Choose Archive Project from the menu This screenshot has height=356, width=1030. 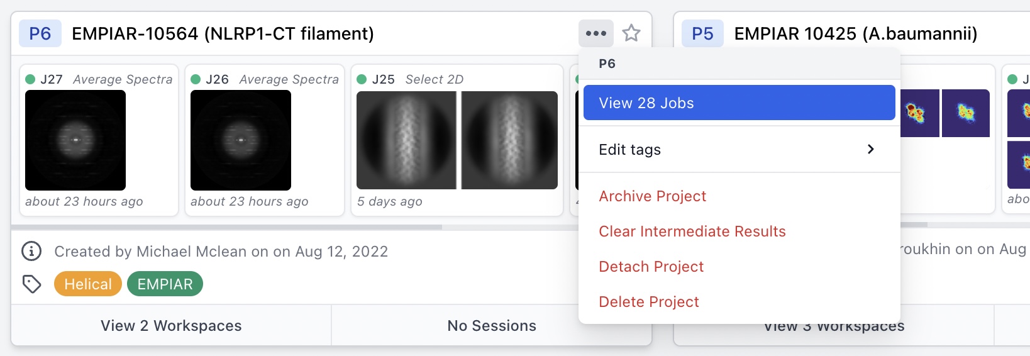coord(652,196)
